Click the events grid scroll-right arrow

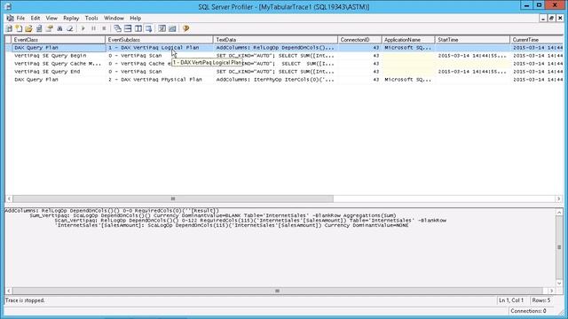(x=558, y=198)
